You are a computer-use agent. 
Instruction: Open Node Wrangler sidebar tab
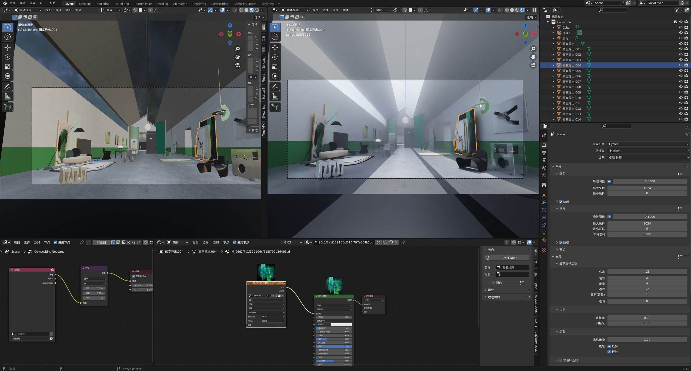tap(536, 342)
